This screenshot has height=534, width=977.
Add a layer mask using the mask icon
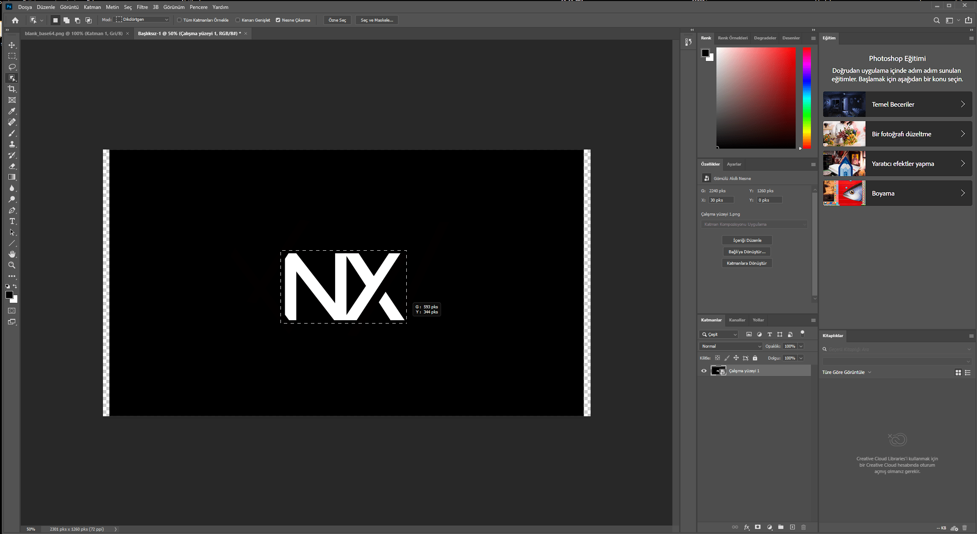(x=758, y=527)
